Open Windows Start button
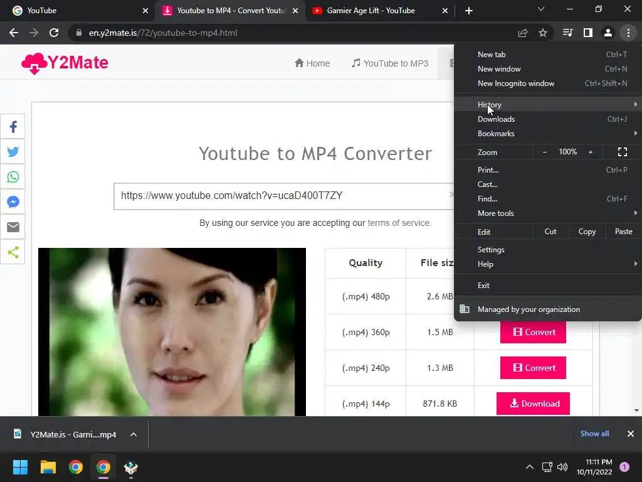 (20, 467)
